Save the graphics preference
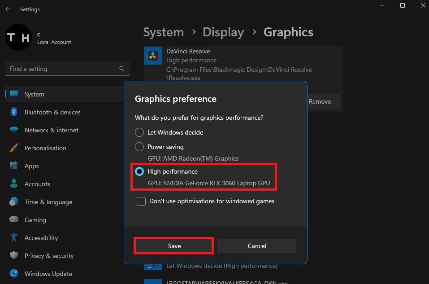Viewport: 429px width, 284px height. click(174, 246)
